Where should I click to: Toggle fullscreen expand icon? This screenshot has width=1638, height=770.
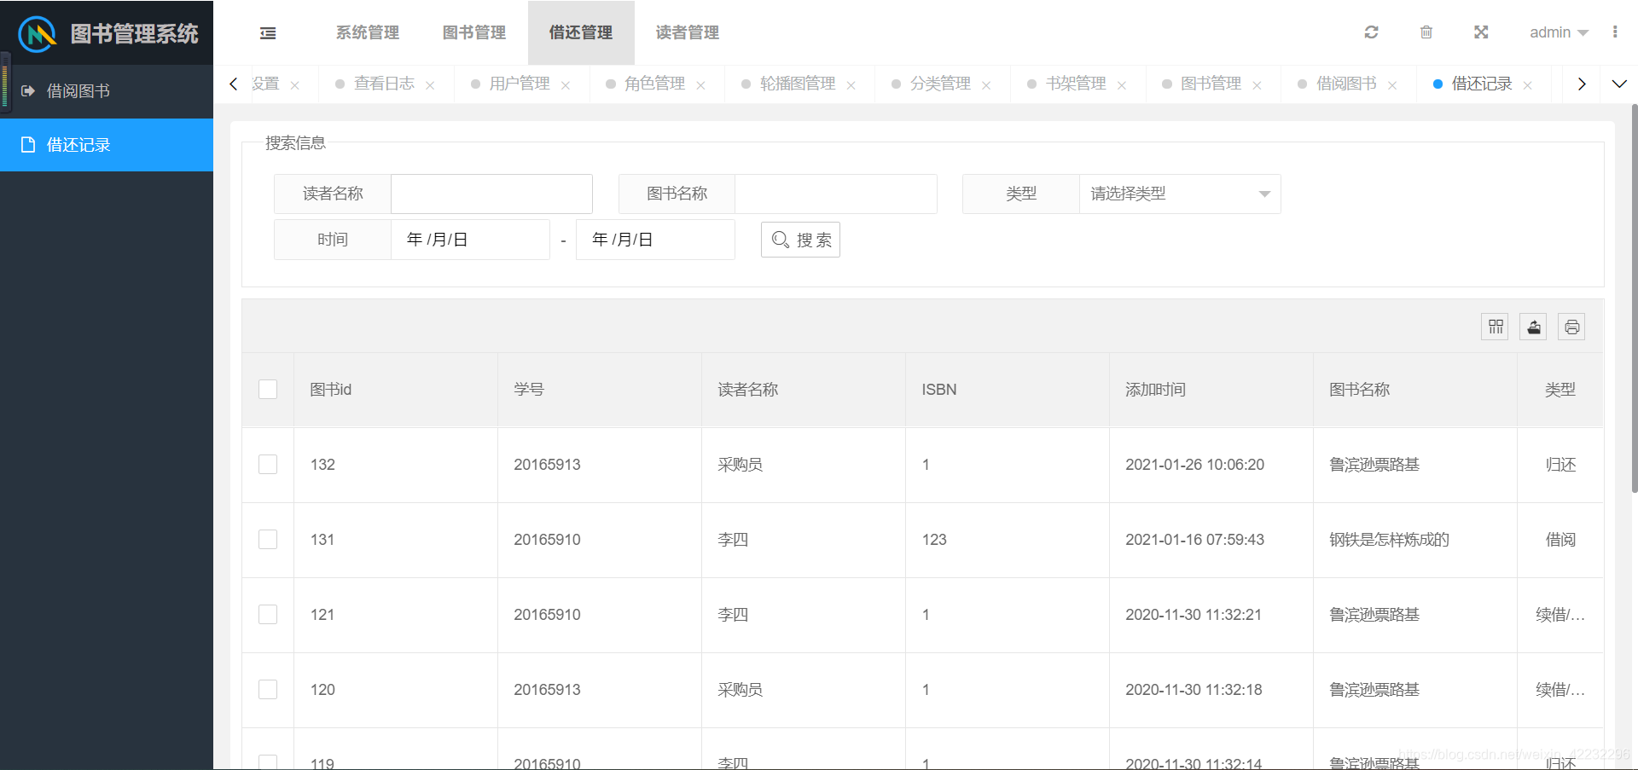pos(1481,32)
